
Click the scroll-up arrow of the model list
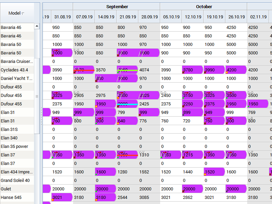(x=37, y=26)
